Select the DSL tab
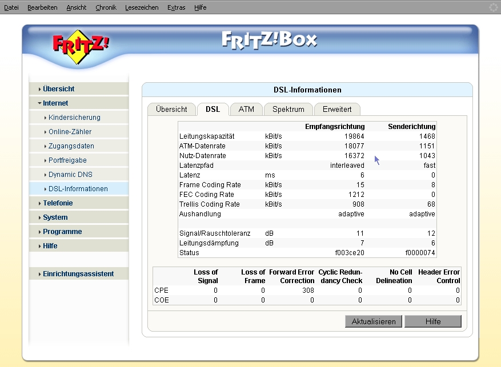Screen dimensions: 501x367 tap(213, 109)
